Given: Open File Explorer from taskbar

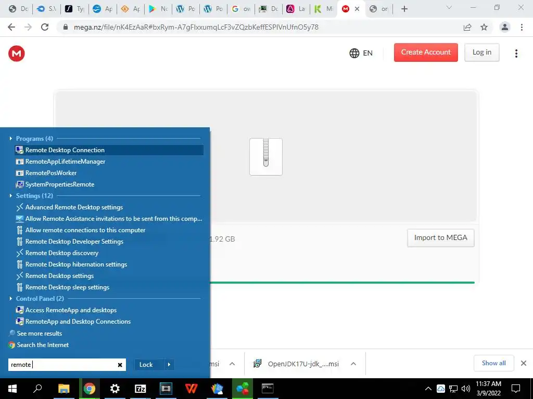Looking at the screenshot, I should click(64, 389).
